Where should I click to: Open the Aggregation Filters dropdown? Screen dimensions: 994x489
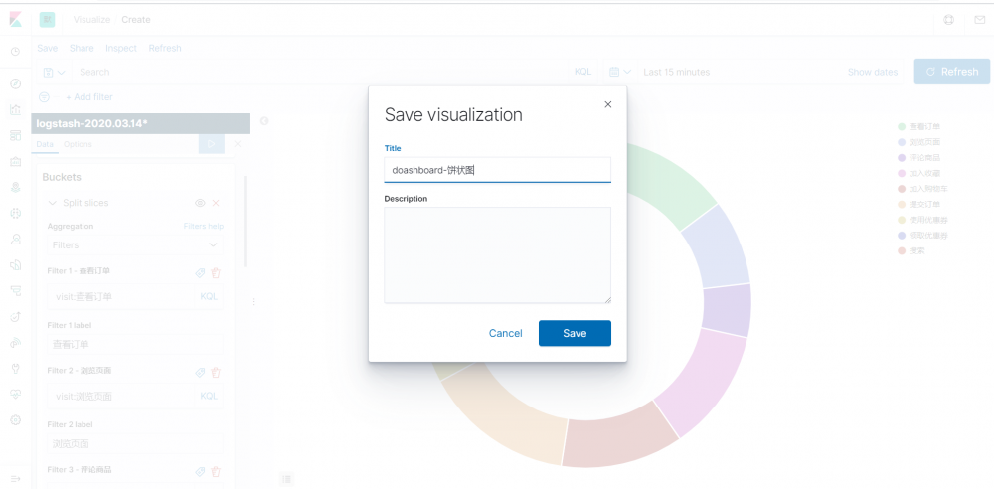[x=135, y=244]
